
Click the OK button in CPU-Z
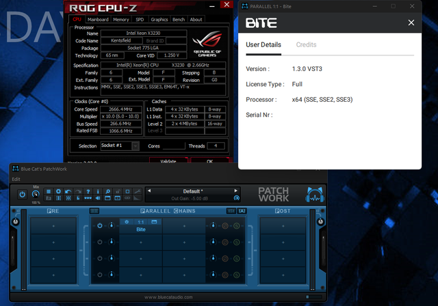pyautogui.click(x=209, y=161)
